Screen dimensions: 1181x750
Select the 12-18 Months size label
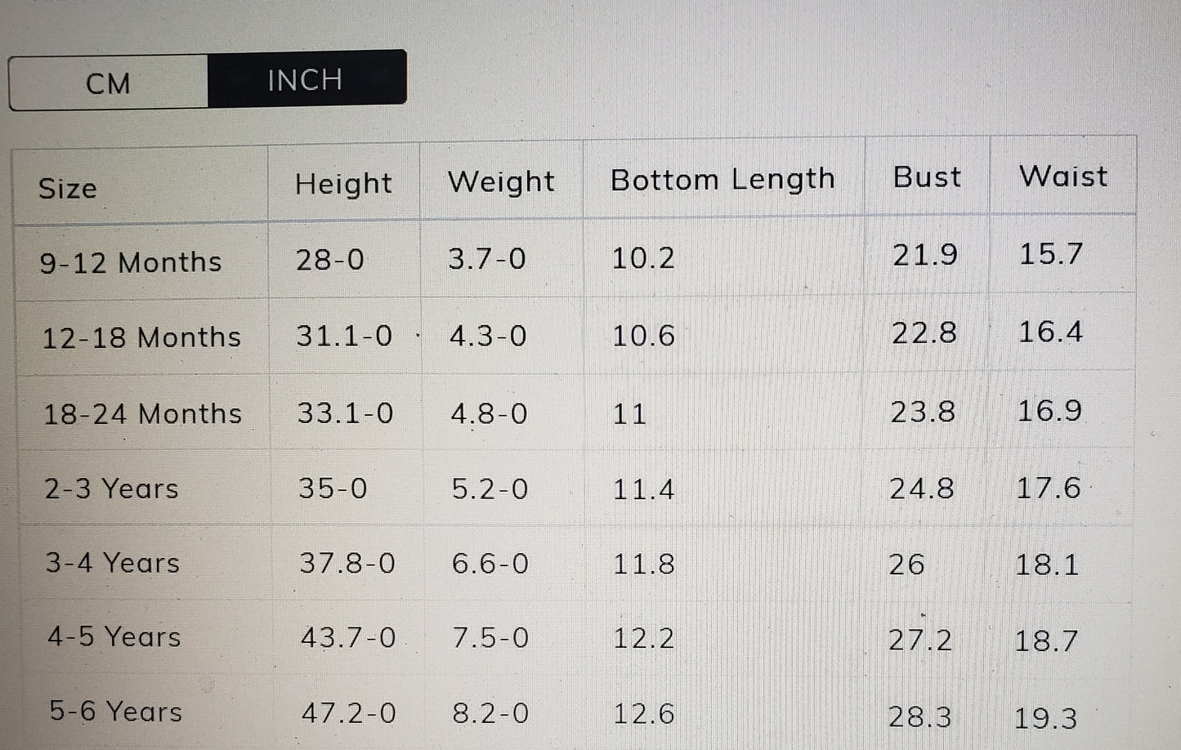tap(141, 337)
